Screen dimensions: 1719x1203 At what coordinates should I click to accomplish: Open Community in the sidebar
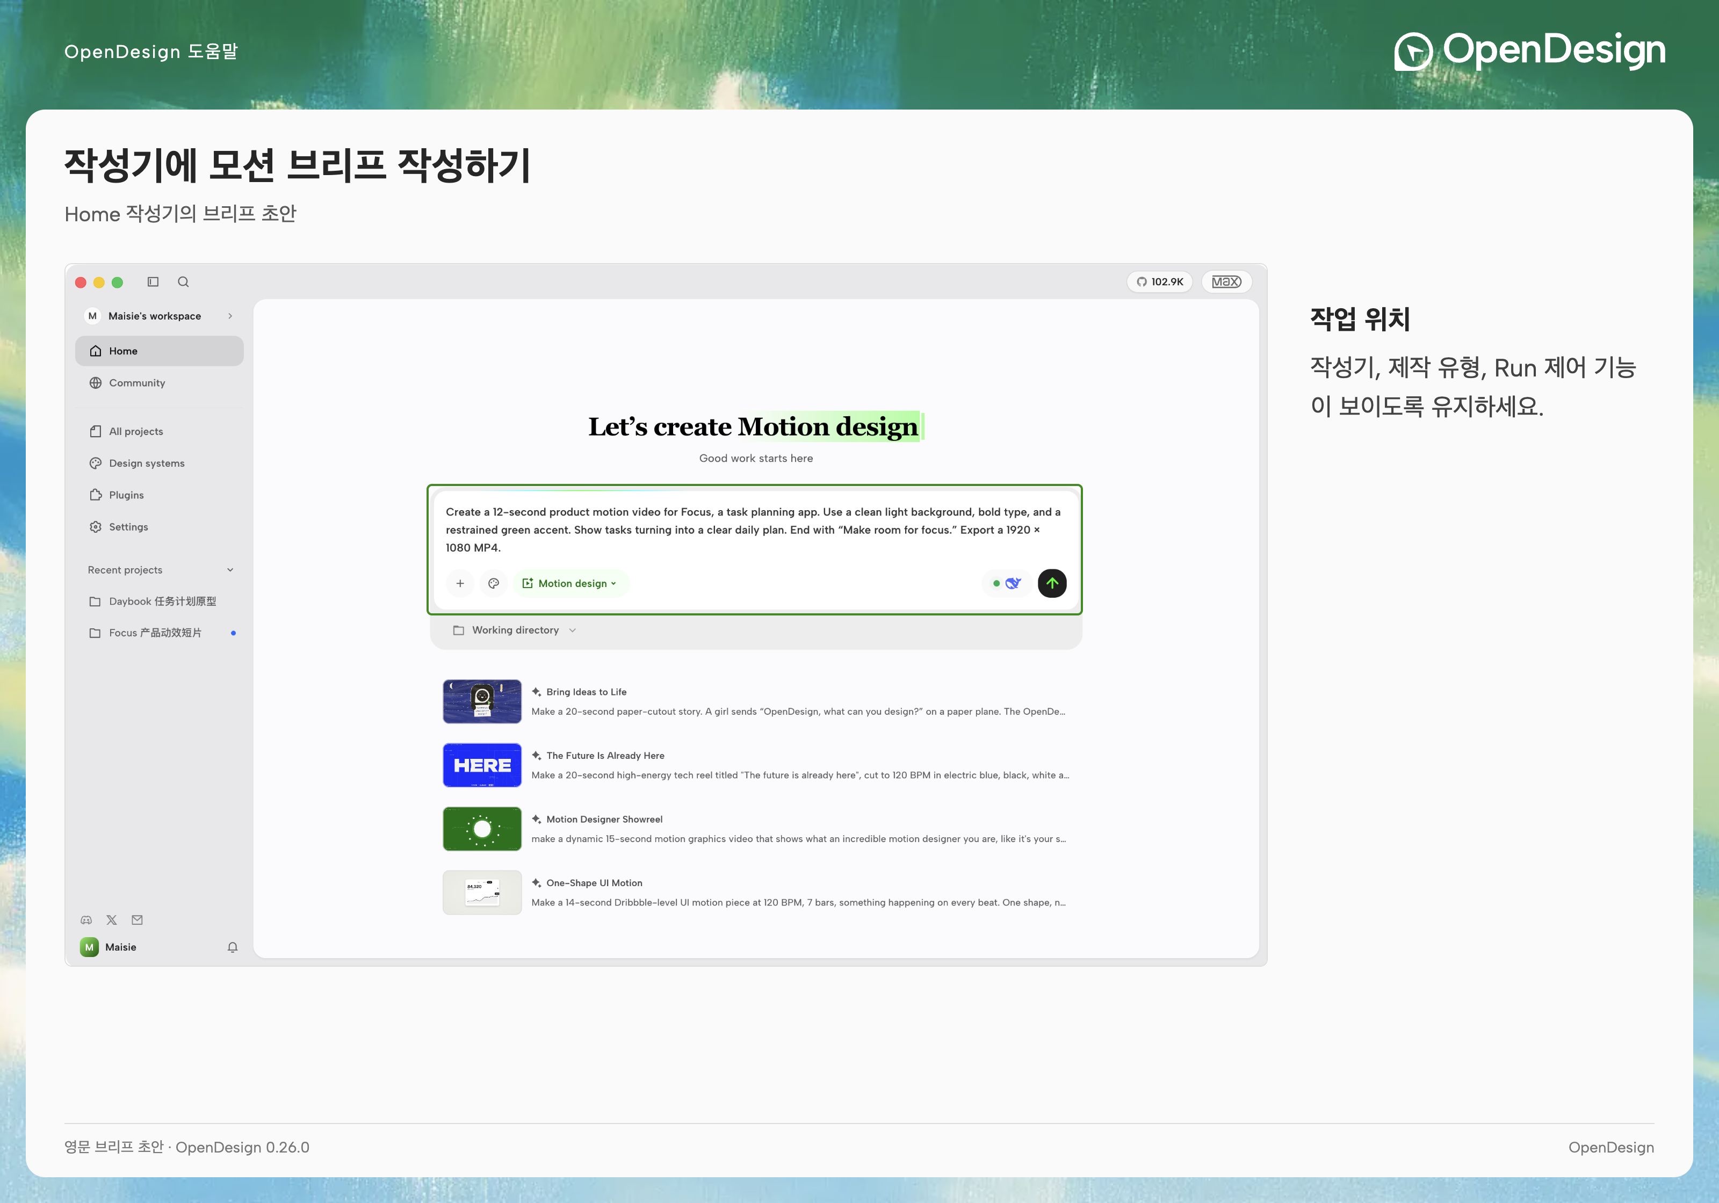coord(160,382)
